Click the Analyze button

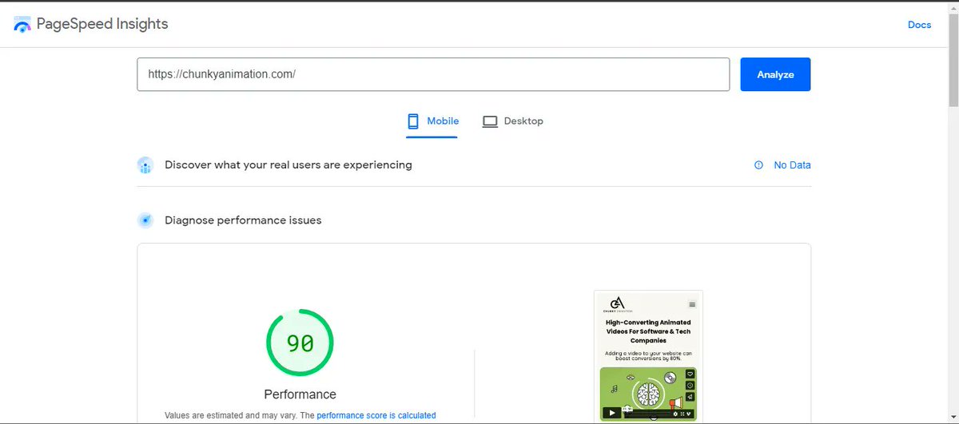tap(775, 74)
